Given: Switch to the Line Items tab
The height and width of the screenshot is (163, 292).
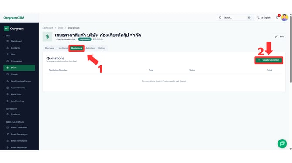Looking at the screenshot, I should 63,48.
